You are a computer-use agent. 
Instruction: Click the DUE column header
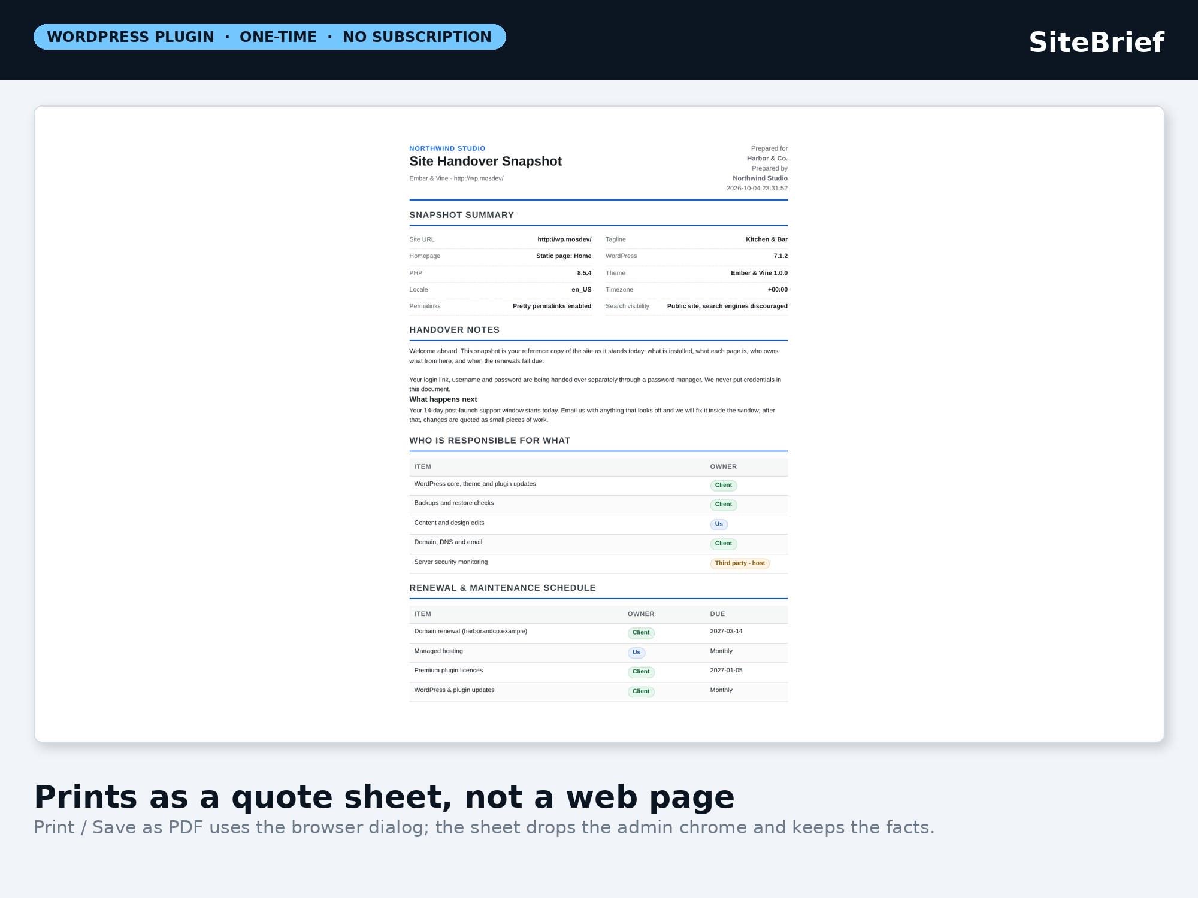(717, 614)
